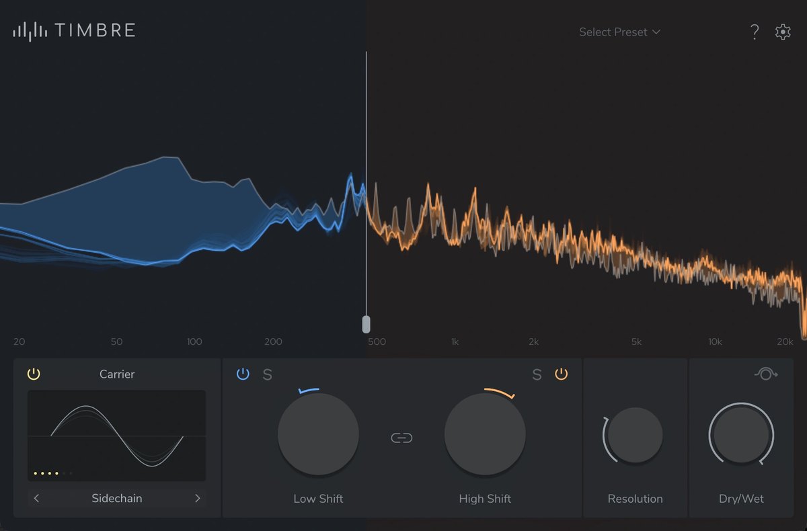Click the Carrier panel title

(117, 374)
